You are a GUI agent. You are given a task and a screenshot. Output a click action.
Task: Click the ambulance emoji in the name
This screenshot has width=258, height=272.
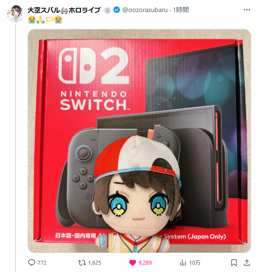[64, 10]
